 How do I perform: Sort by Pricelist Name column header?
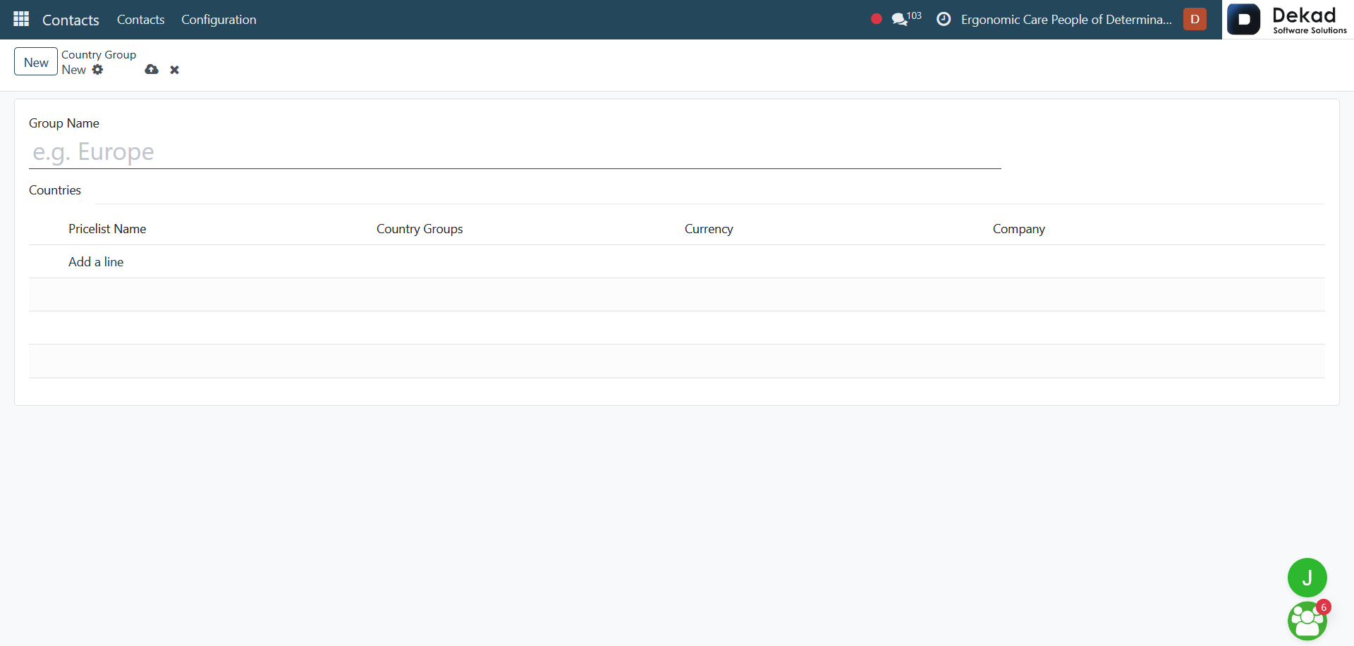107,229
